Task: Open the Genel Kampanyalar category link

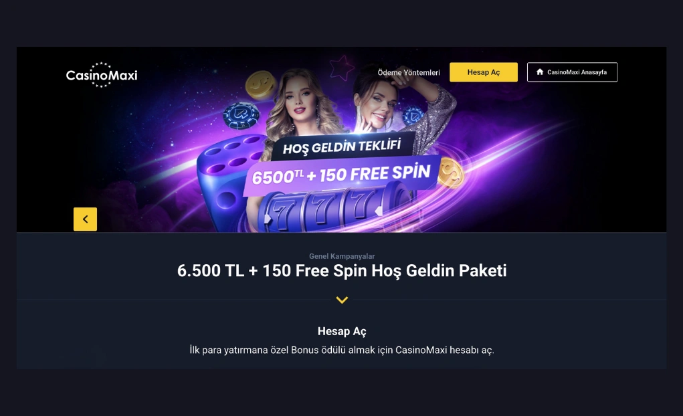Action: point(342,256)
